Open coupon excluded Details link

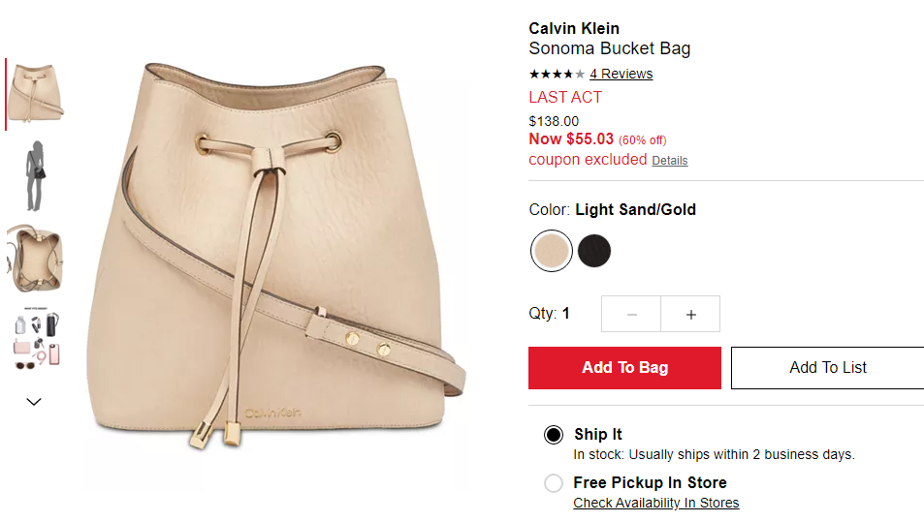669,161
